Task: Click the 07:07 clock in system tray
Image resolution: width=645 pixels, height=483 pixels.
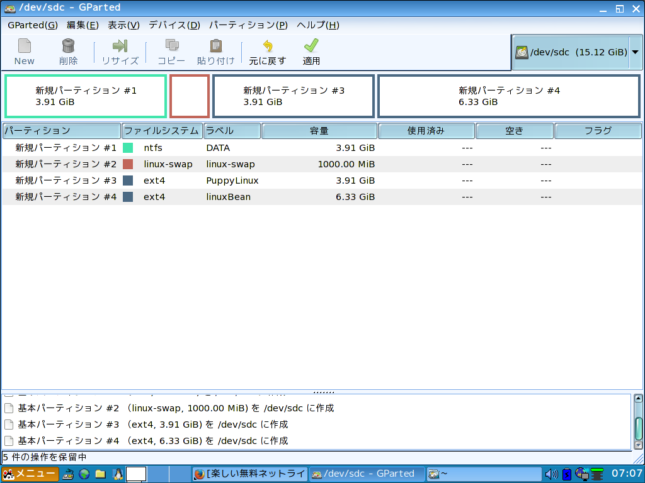Action: tap(627, 474)
